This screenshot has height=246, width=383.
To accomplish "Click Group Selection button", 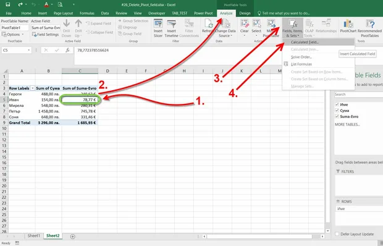I will click(133, 21).
